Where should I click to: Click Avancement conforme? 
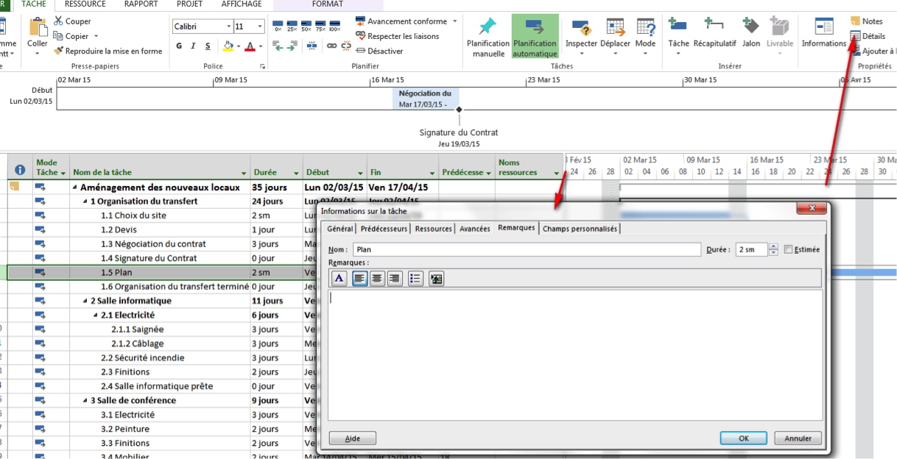401,21
